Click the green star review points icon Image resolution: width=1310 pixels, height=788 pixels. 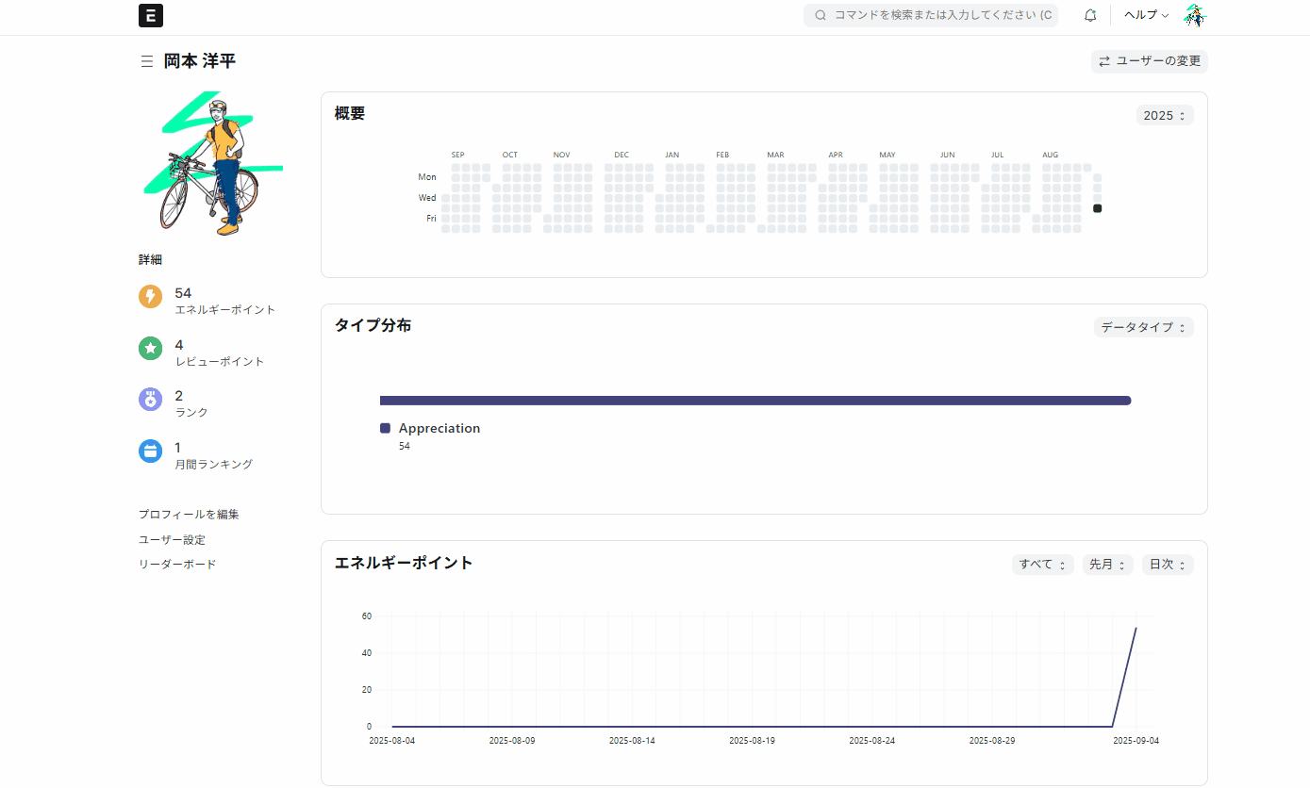pos(151,349)
